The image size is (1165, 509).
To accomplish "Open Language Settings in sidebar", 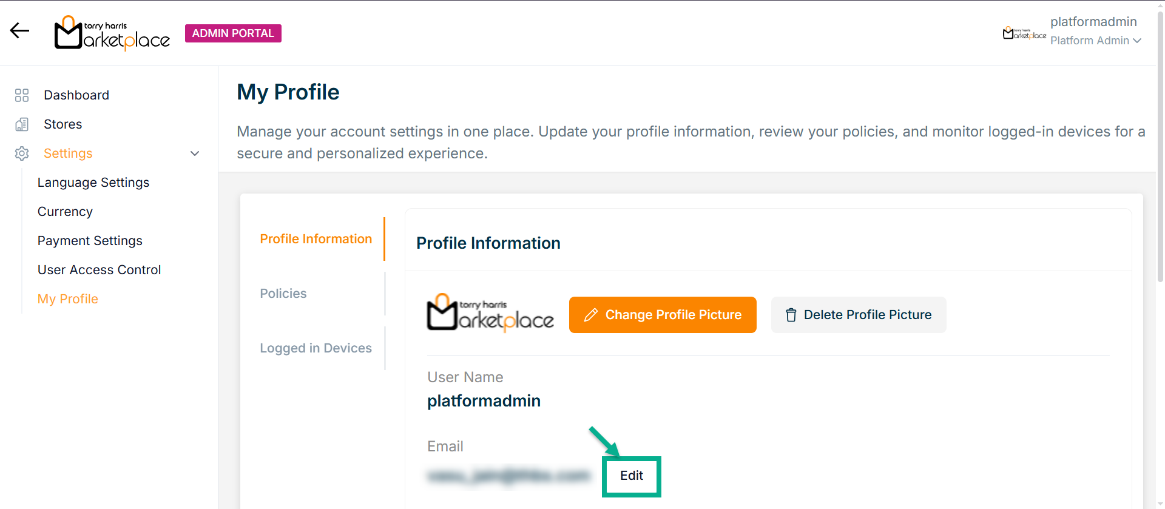I will [x=93, y=183].
